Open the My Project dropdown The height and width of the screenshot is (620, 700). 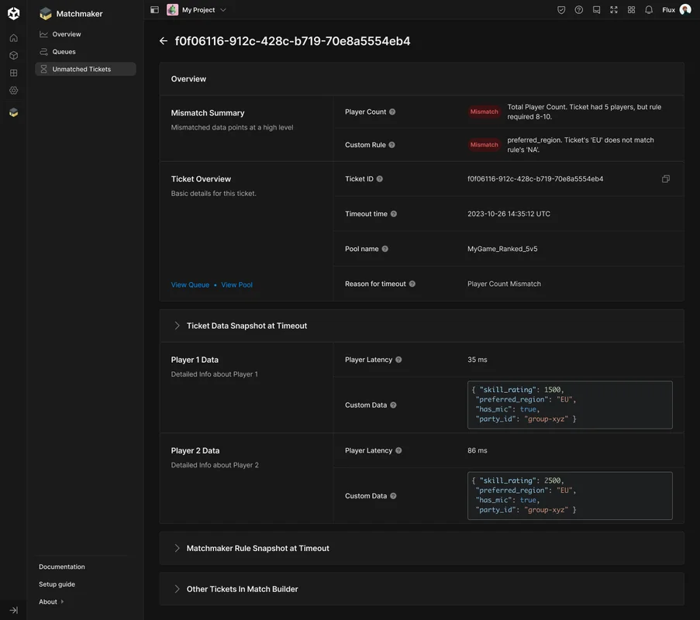pos(196,10)
